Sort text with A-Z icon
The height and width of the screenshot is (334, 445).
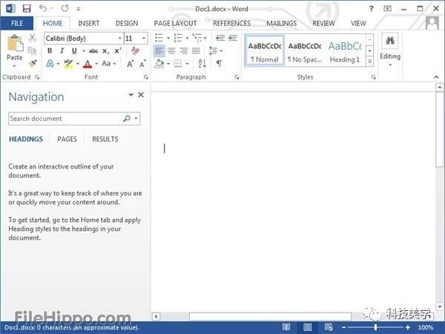click(202, 63)
